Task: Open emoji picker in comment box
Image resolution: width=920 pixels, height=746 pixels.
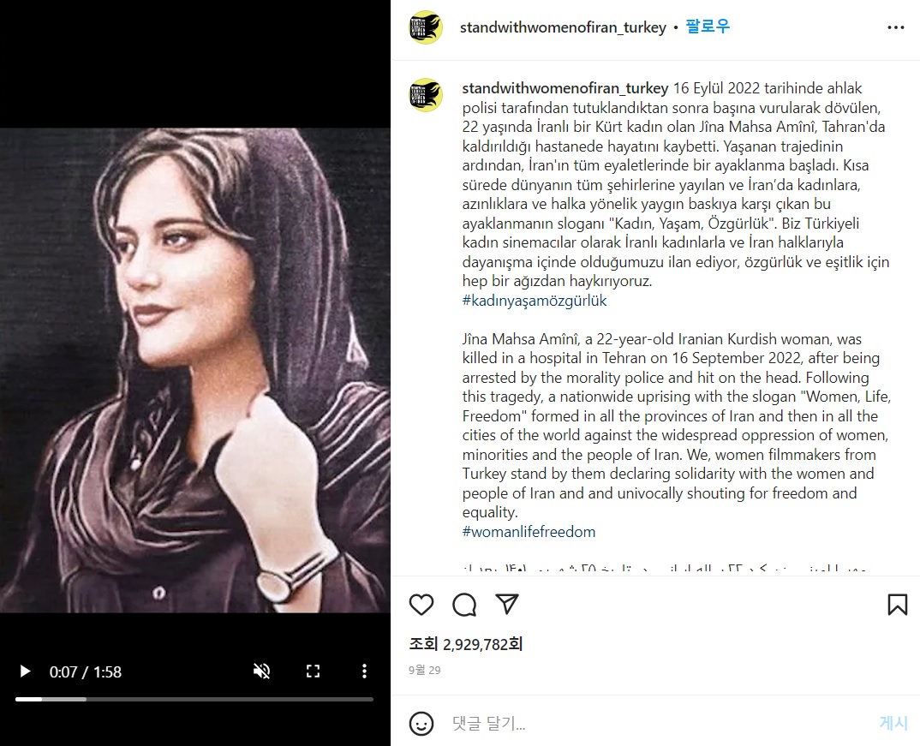Action: (x=421, y=724)
